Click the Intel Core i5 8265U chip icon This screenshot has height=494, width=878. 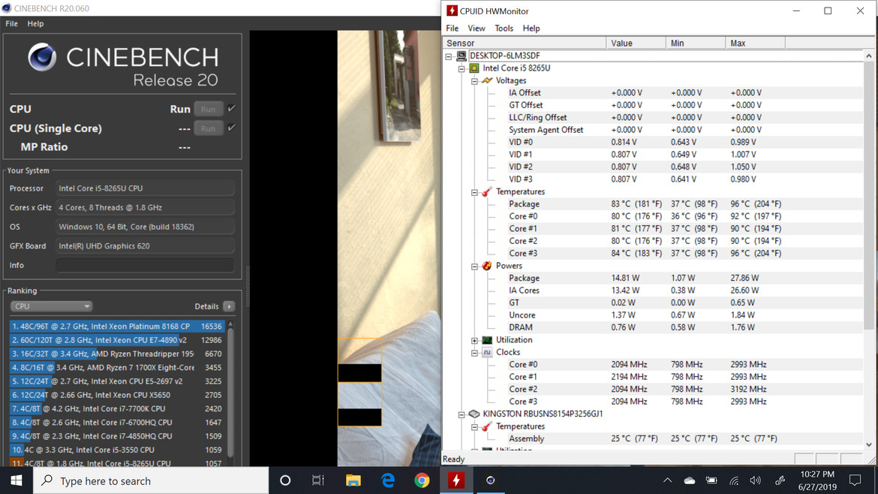[x=474, y=68]
